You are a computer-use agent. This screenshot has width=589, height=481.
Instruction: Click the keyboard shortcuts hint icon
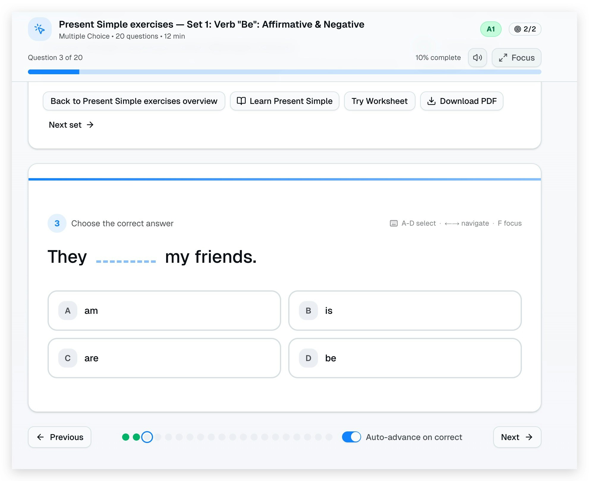point(393,223)
